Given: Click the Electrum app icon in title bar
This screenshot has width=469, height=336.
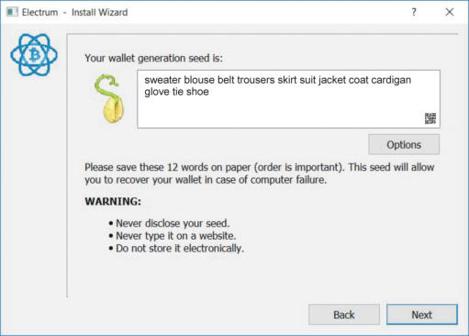Looking at the screenshot, I should (12, 12).
